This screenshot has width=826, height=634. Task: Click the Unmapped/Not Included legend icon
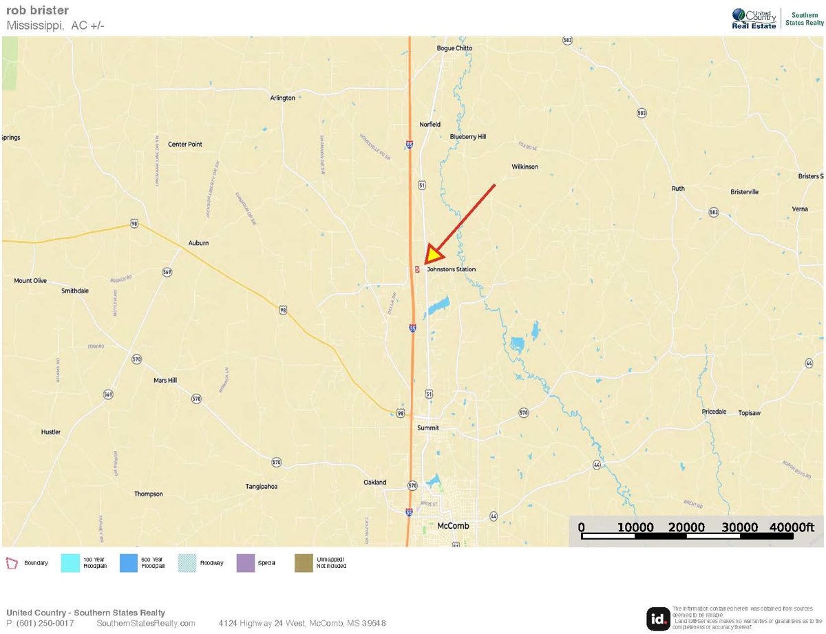tap(304, 562)
